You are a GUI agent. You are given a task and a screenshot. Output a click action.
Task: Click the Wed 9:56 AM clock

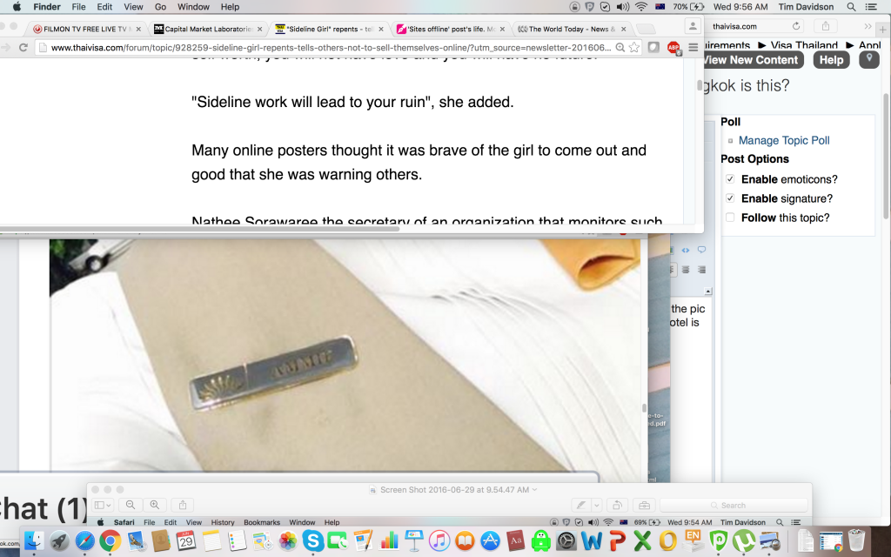point(740,7)
